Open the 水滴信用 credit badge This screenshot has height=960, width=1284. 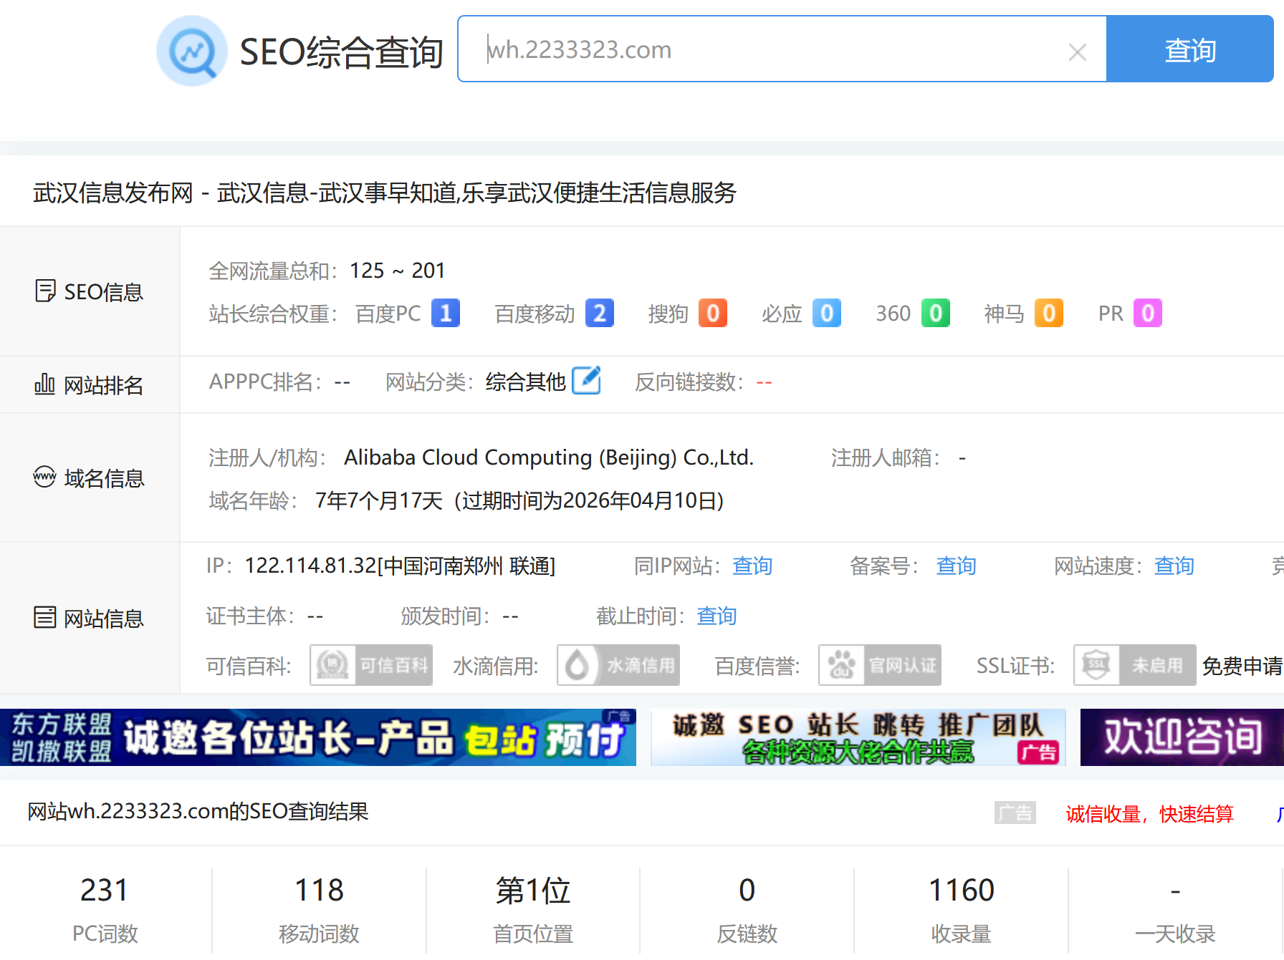tap(618, 666)
